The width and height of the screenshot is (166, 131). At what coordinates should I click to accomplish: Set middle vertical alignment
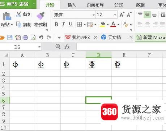tap(147, 14)
